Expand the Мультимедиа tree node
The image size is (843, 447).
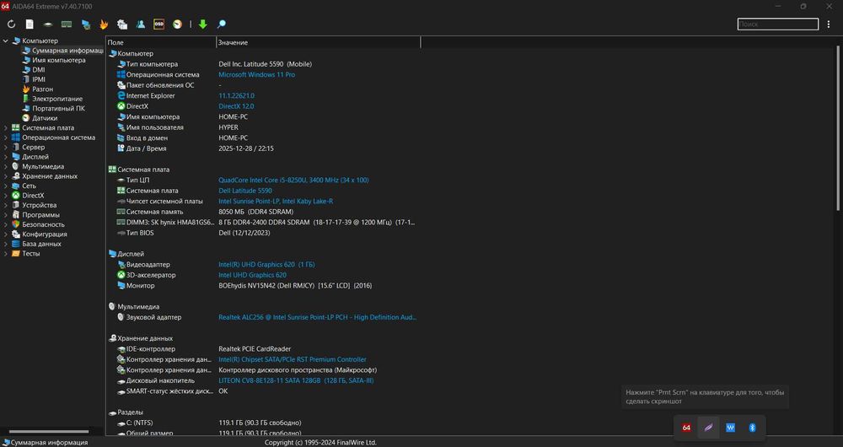(6, 167)
